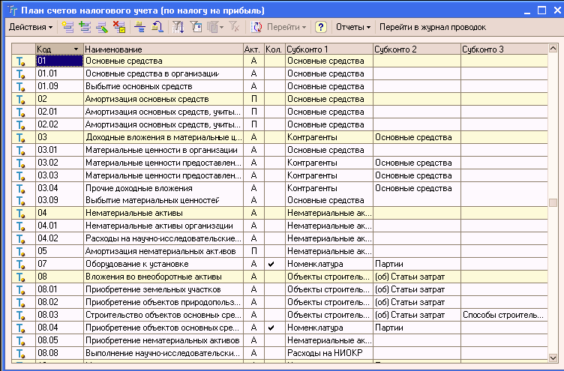Open the Отчеты dropdown menu
The width and height of the screenshot is (564, 371).
pyautogui.click(x=353, y=27)
